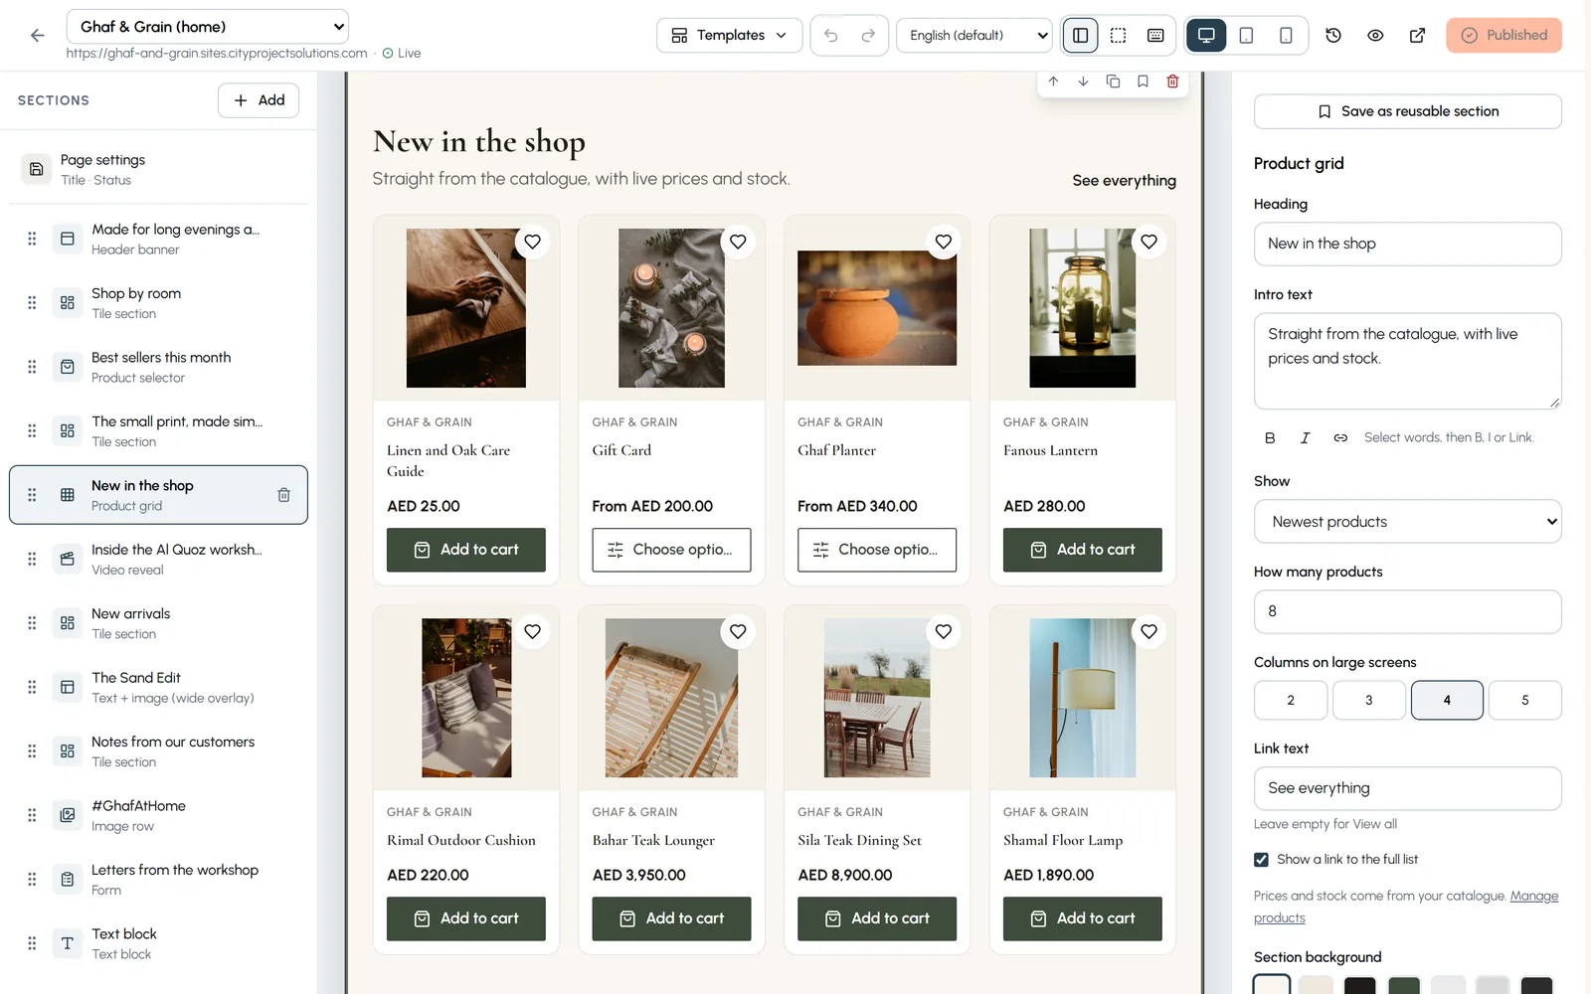Favorite the Ghaf Planter product

pyautogui.click(x=943, y=242)
